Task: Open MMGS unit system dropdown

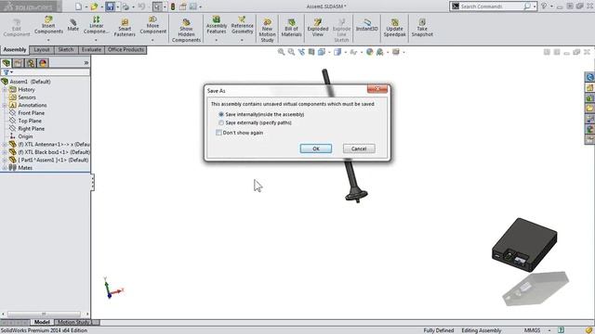Action: (x=549, y=330)
